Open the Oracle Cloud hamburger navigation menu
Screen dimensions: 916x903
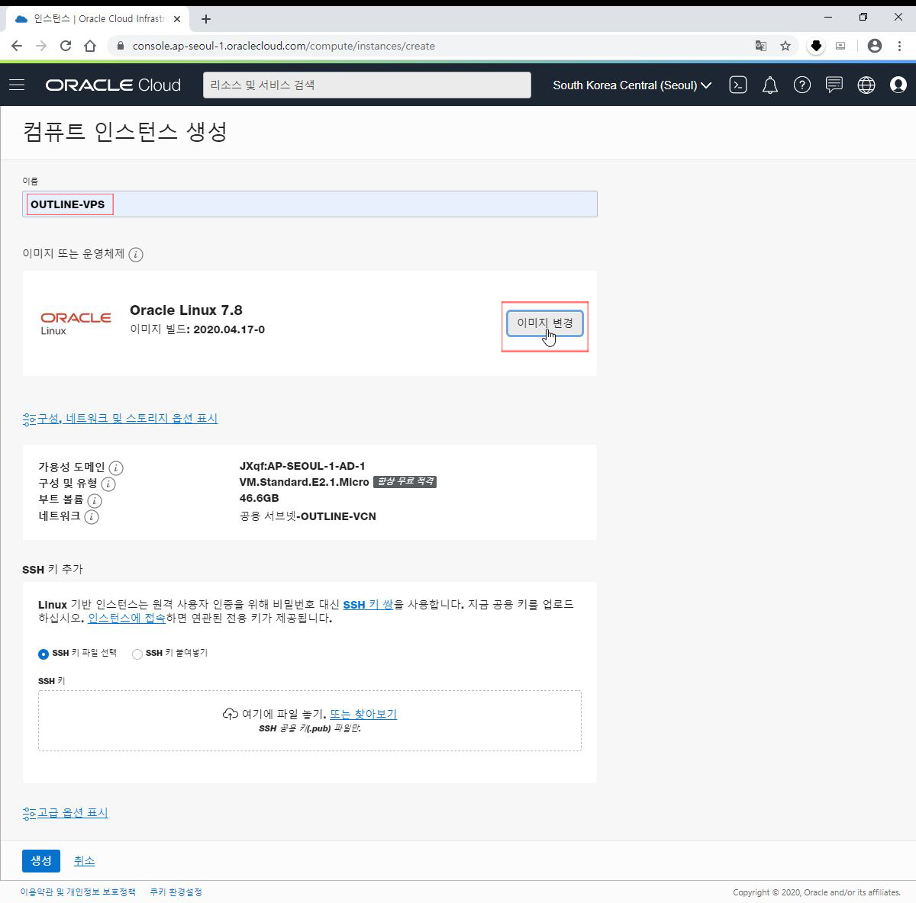point(17,85)
